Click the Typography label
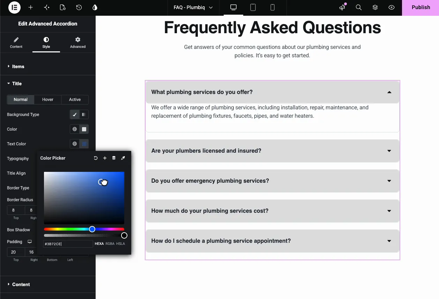439x299 pixels. [x=18, y=159]
